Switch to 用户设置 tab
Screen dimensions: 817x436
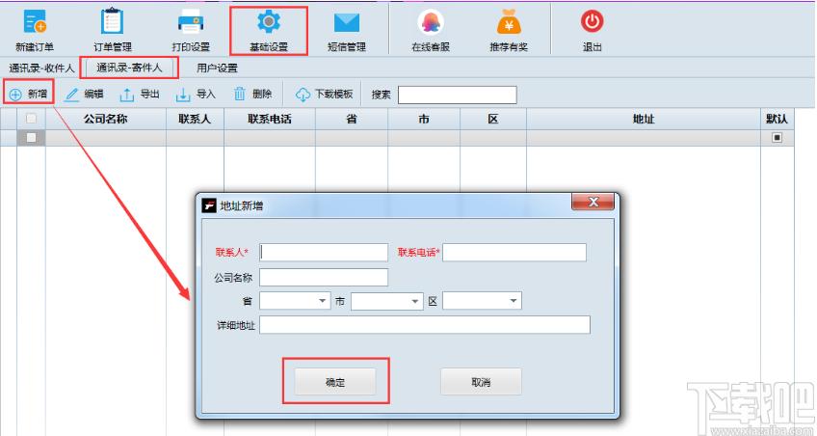(x=217, y=68)
